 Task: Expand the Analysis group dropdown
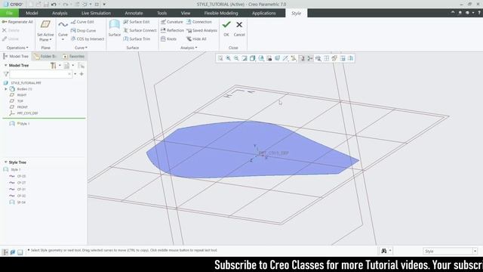click(189, 48)
